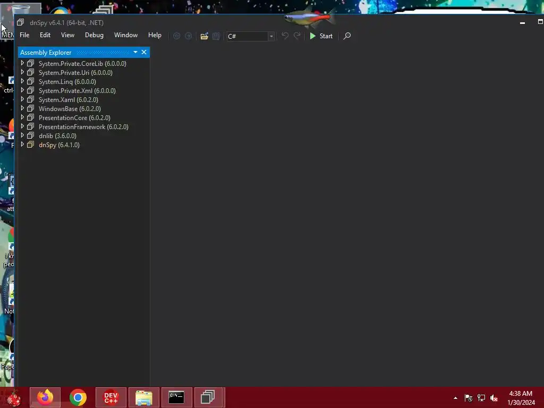The width and height of the screenshot is (544, 408).
Task: Open the Help menu
Action: point(155,35)
